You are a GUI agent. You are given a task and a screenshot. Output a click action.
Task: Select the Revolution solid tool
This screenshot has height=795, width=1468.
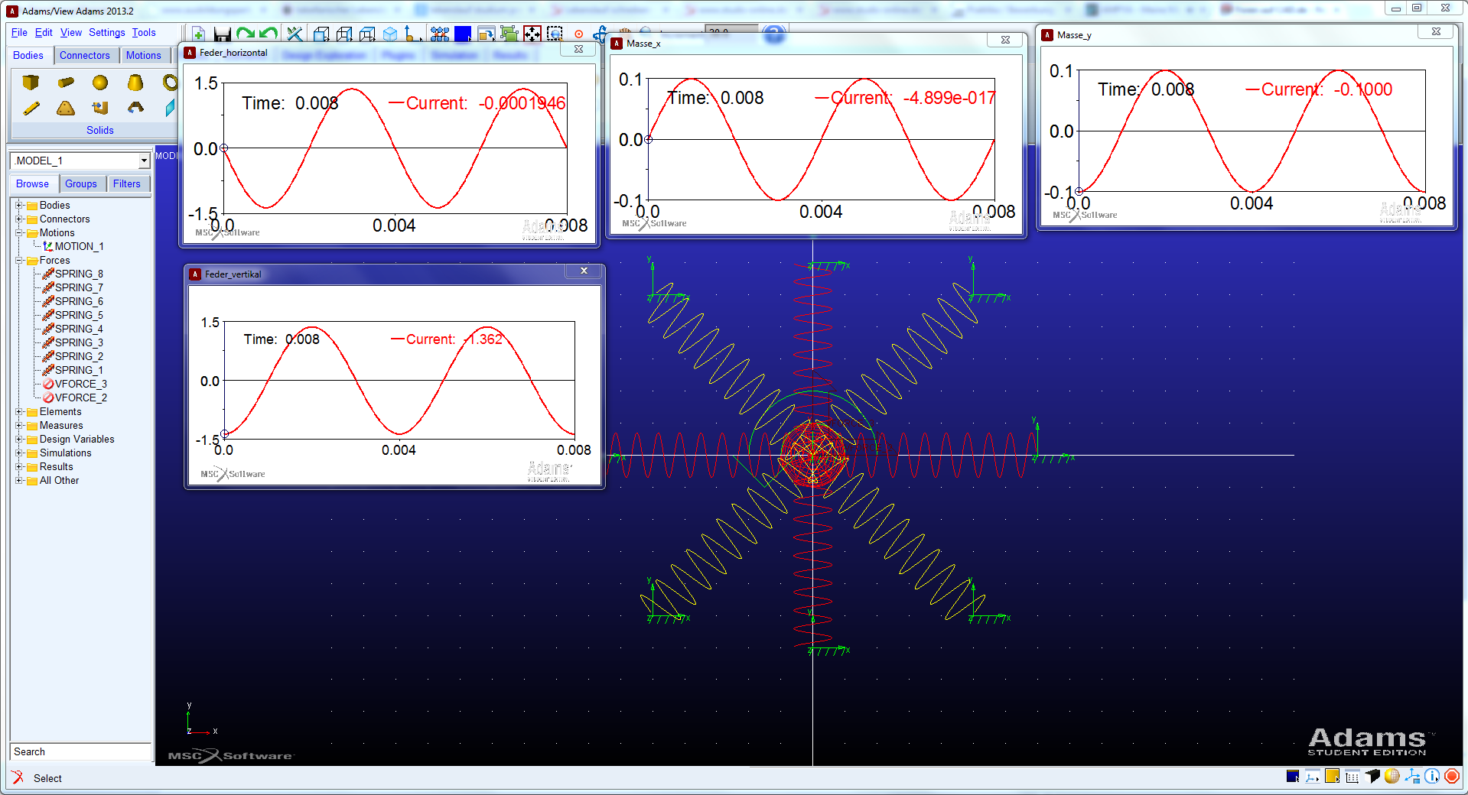[x=135, y=109]
